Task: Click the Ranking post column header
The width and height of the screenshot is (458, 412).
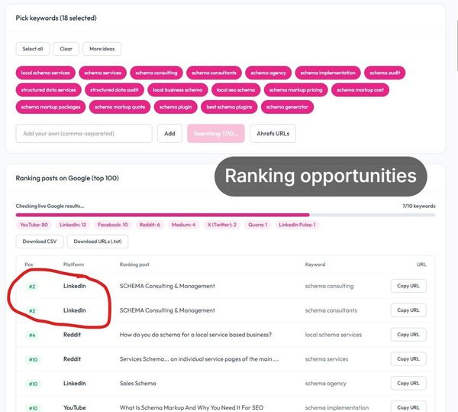Action: 134,264
